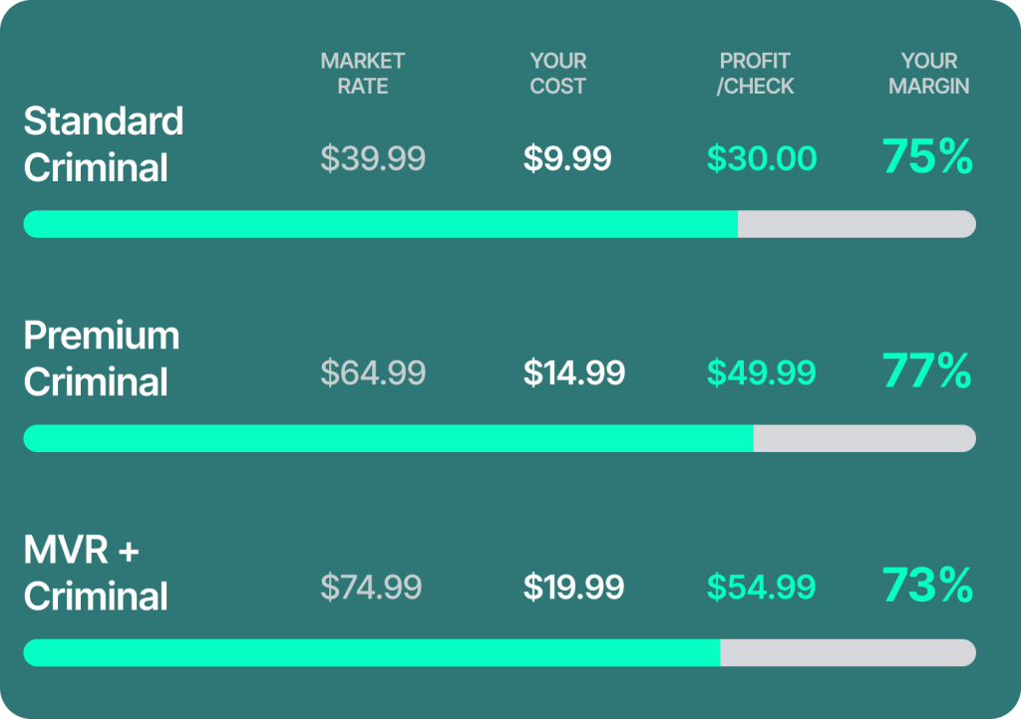
Task: Click the Market Rate column header
Action: click(x=363, y=74)
